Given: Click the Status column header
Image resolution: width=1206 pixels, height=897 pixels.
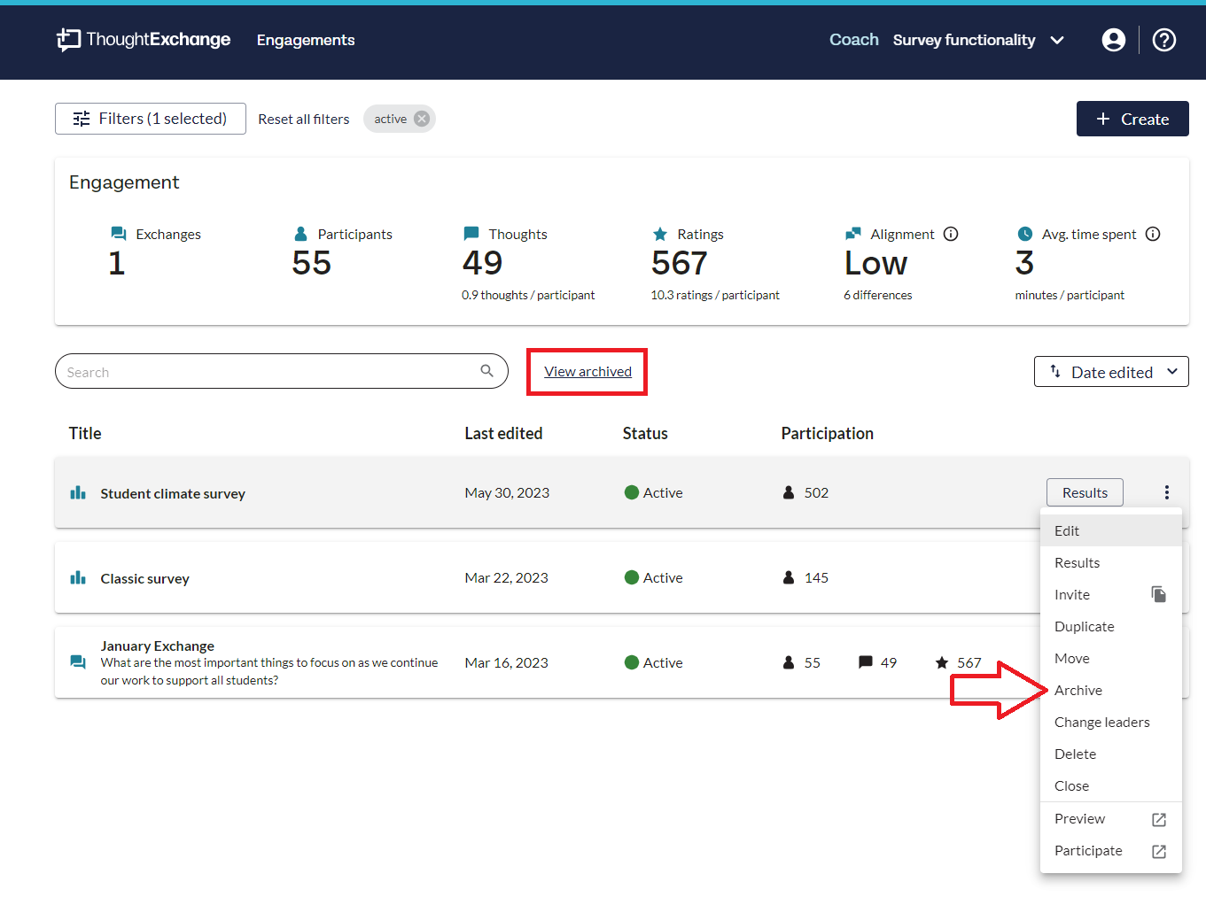Looking at the screenshot, I should (x=645, y=433).
